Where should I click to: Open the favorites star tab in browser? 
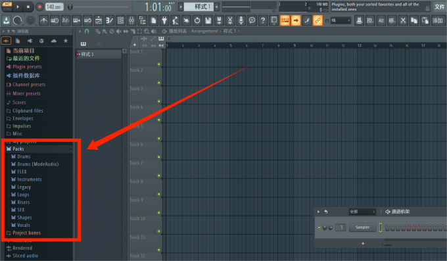tap(66, 41)
